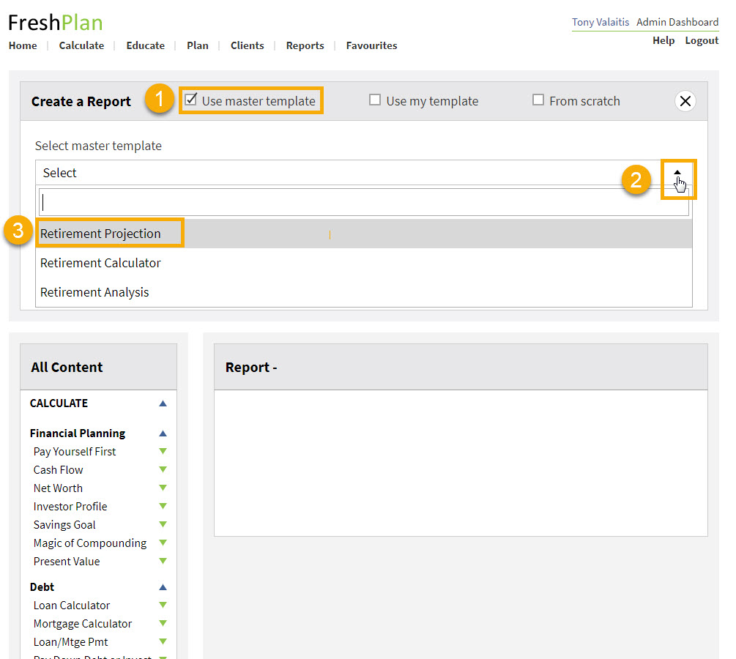
Task: Choose the "Retirement Analysis" template
Action: (94, 291)
